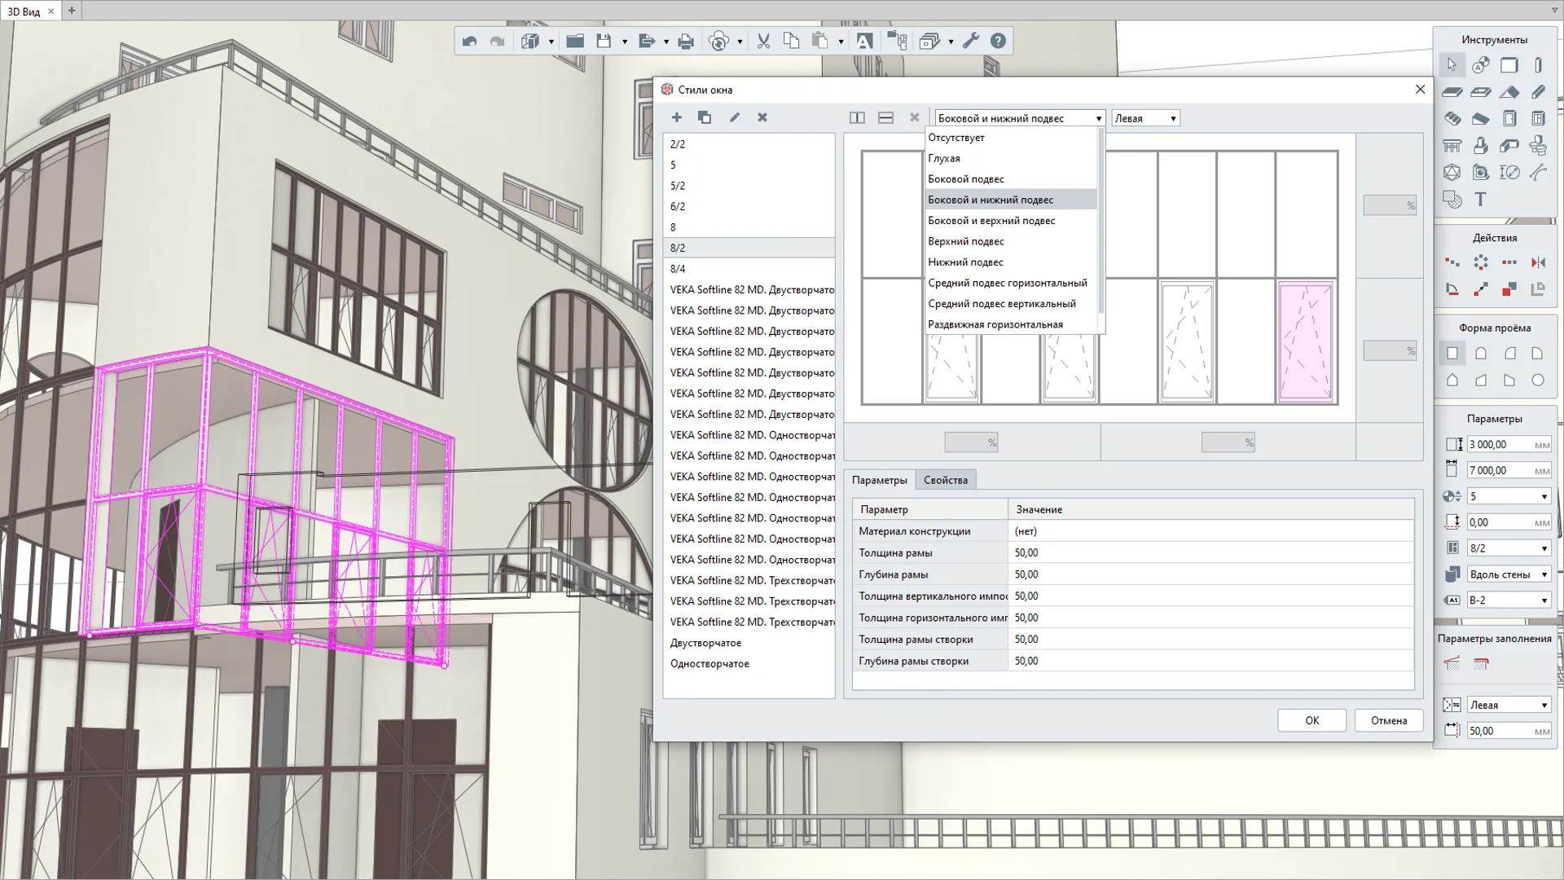The width and height of the screenshot is (1564, 880).
Task: Click the mirror action icon in Действия
Action: pos(1537,262)
